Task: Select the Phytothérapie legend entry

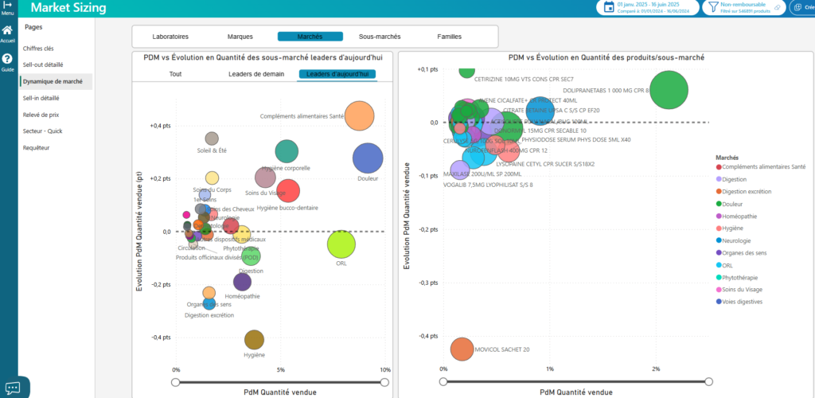Action: [737, 278]
